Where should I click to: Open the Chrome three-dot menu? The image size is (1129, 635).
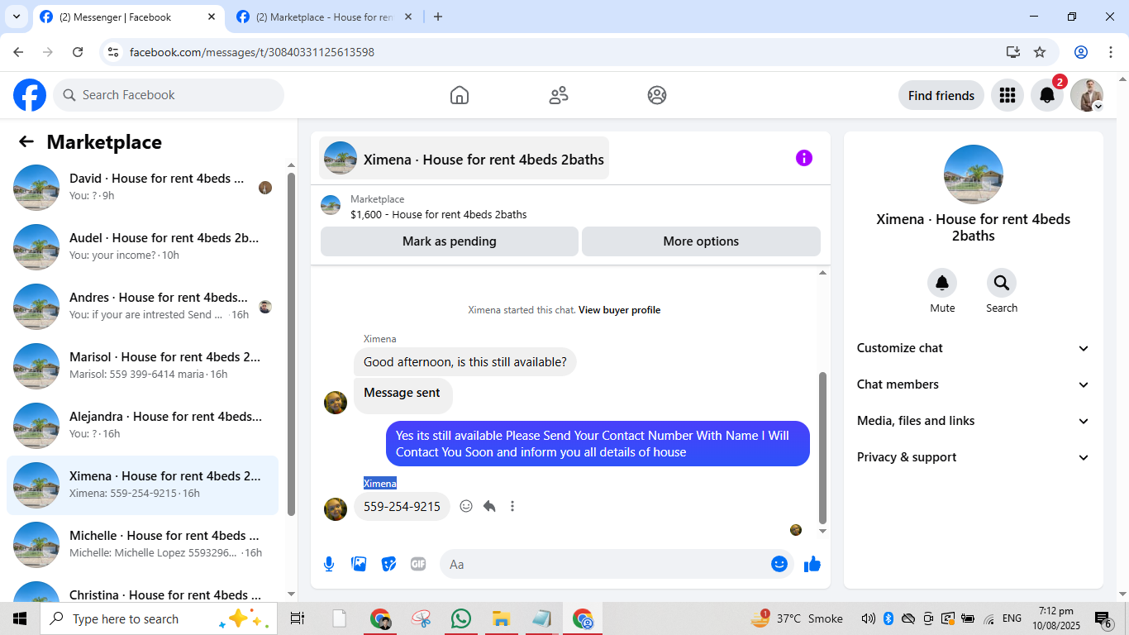1111,52
